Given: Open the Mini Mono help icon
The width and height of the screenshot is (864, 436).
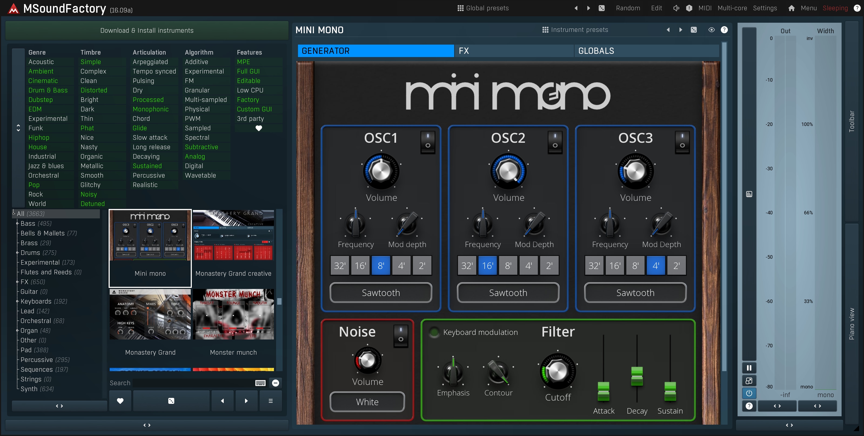Looking at the screenshot, I should click(x=724, y=30).
